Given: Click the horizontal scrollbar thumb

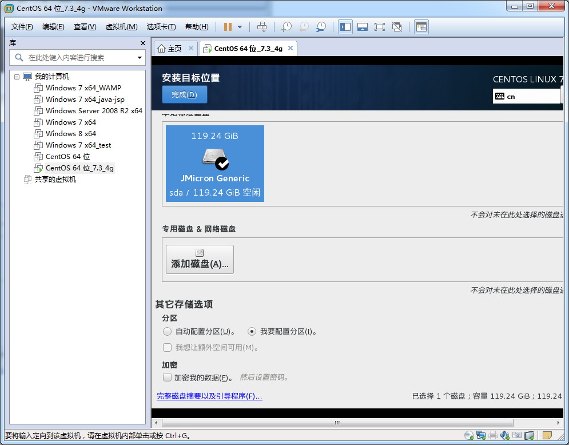Looking at the screenshot, I should tap(337, 423).
